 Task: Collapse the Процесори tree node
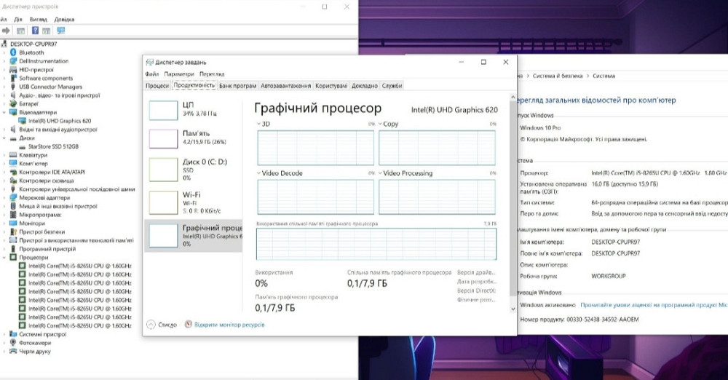[x=5, y=258]
